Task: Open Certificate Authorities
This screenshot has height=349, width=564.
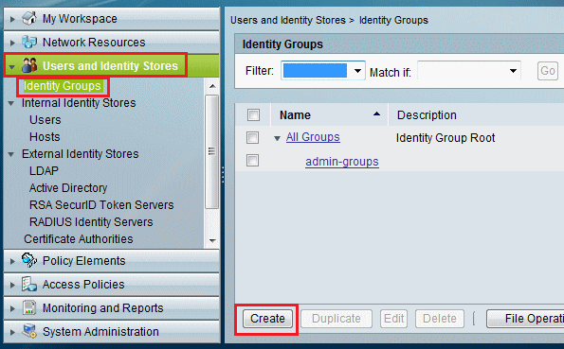Action: [x=79, y=238]
